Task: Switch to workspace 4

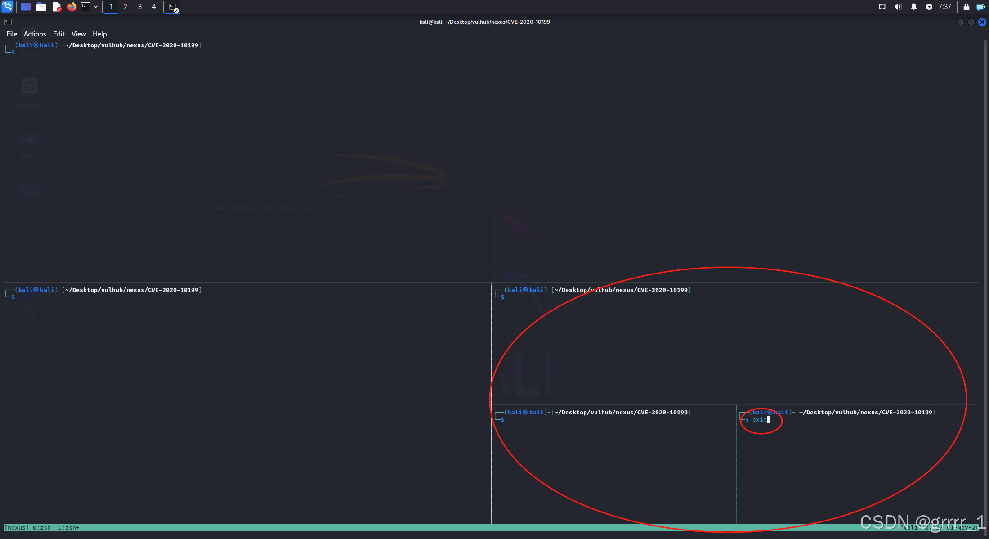Action: tap(154, 7)
